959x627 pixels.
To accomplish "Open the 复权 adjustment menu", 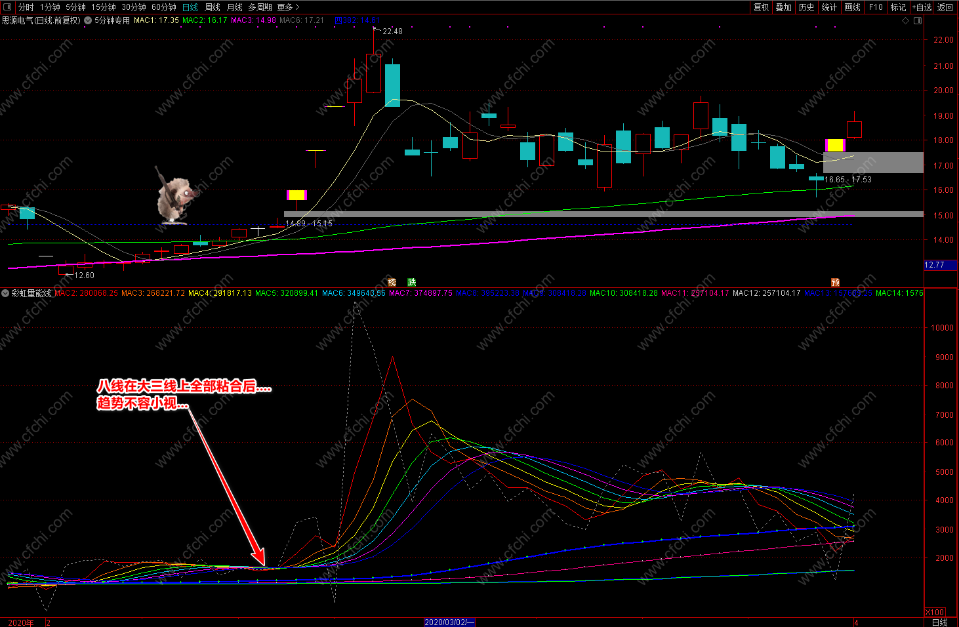I will tap(761, 7).
